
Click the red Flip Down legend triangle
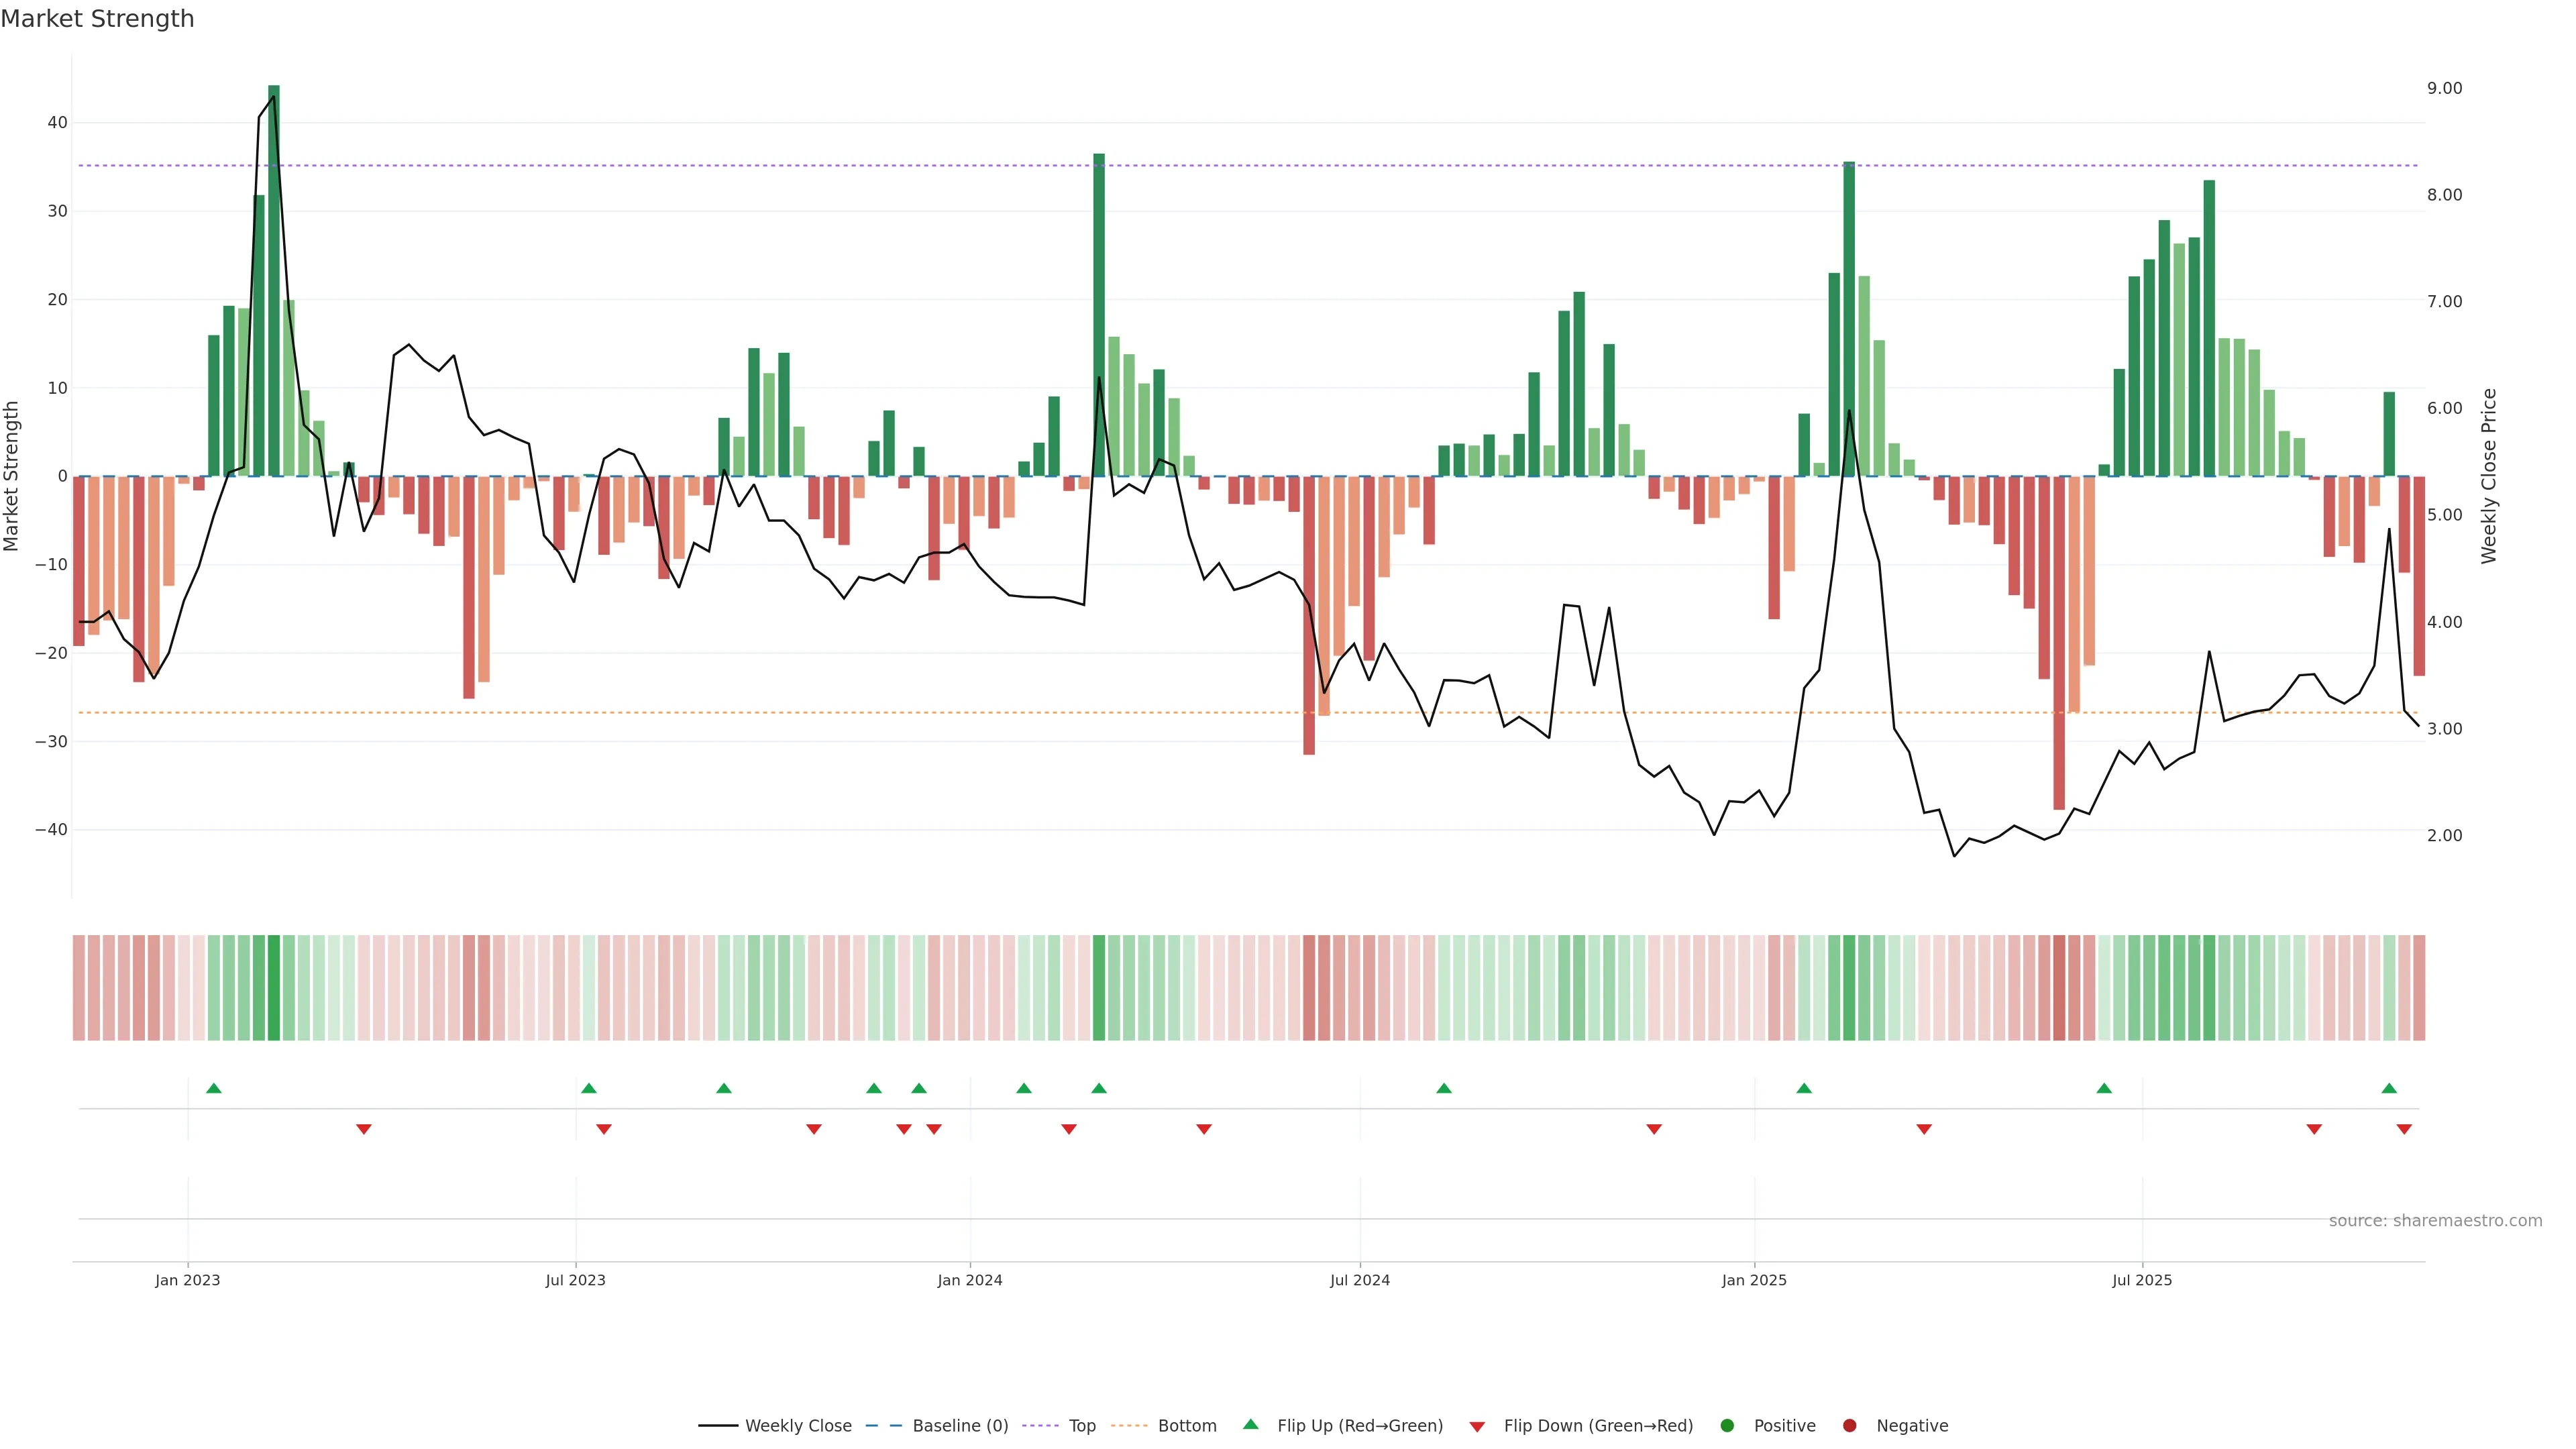(x=1477, y=1427)
